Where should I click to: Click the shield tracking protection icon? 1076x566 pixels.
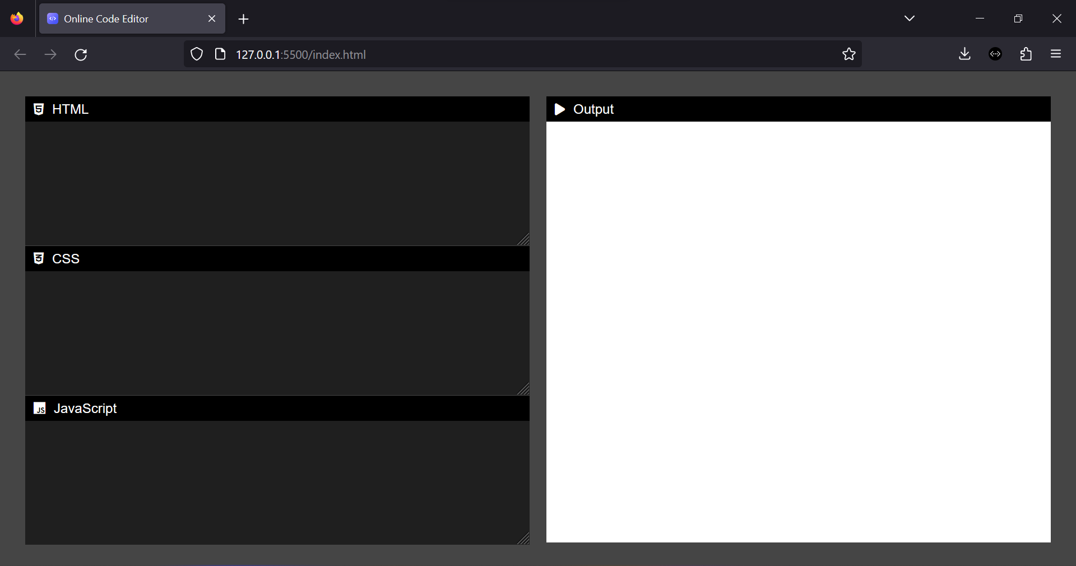[196, 54]
